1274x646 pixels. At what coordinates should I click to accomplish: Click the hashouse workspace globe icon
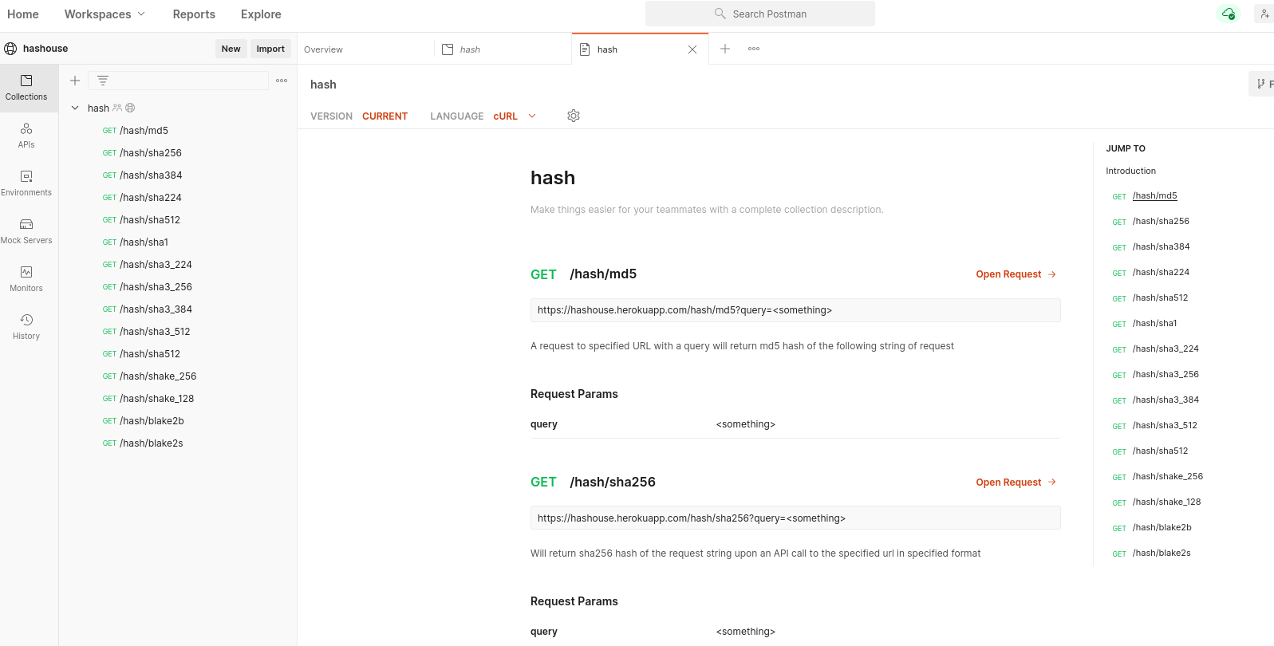[10, 49]
